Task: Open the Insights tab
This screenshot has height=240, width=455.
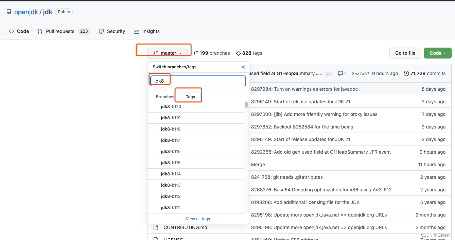Action: (147, 31)
